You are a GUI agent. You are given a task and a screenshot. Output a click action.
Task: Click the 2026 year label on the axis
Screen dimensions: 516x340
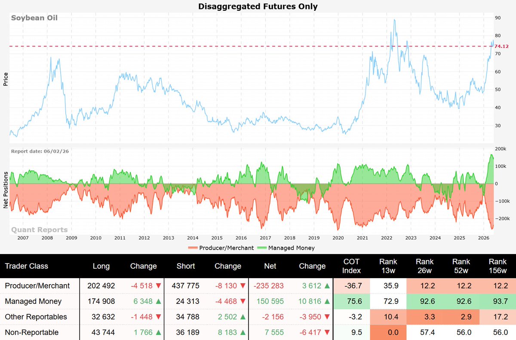[x=484, y=238]
